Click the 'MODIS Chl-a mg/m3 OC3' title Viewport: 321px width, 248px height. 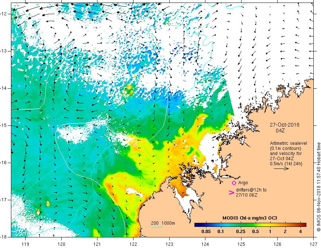(x=250, y=218)
